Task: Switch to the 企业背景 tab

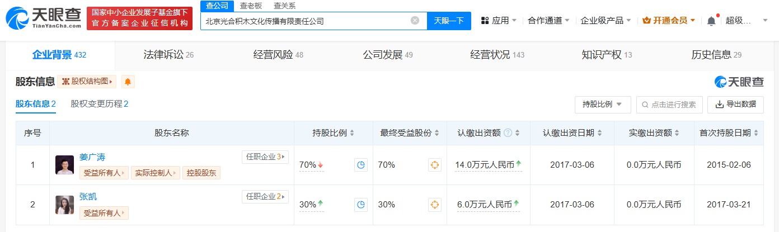Action: coord(59,55)
